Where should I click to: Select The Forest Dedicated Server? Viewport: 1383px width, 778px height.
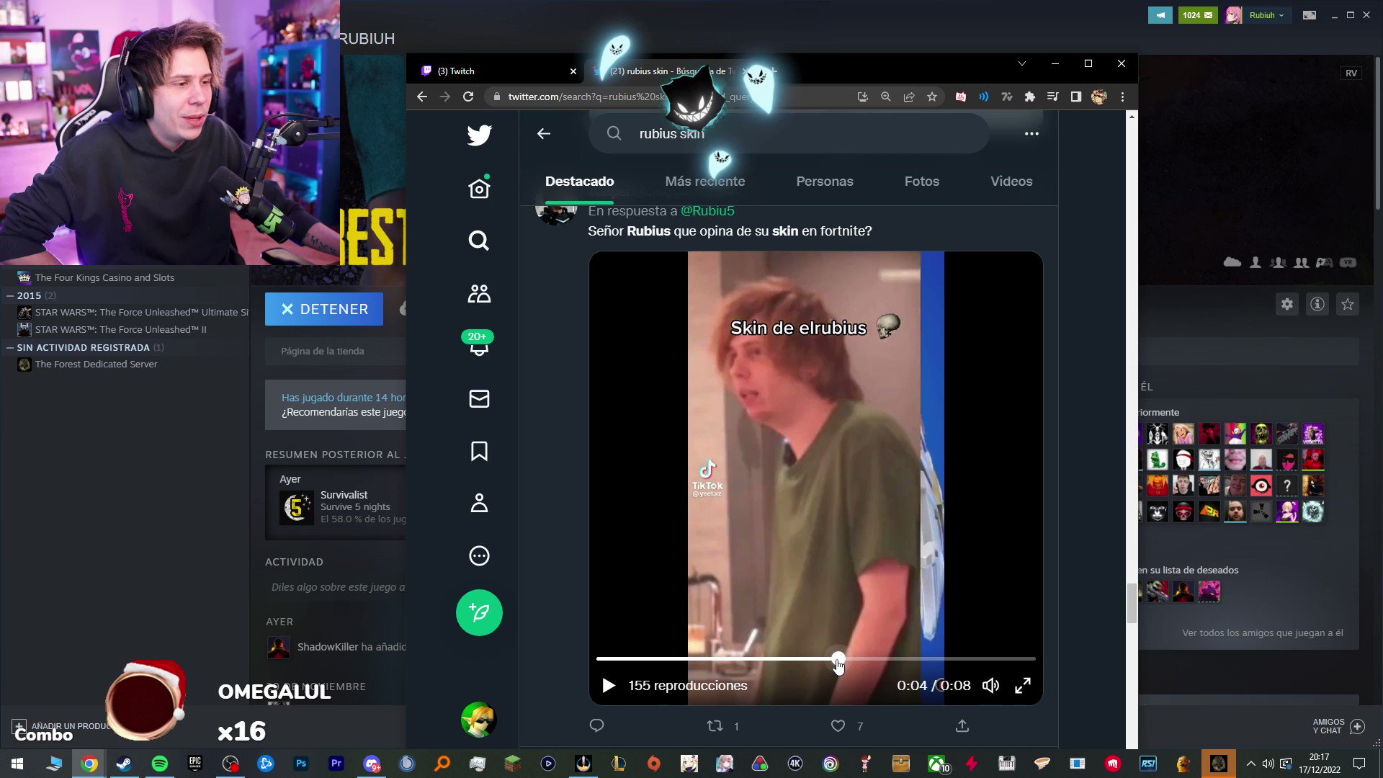tap(96, 365)
